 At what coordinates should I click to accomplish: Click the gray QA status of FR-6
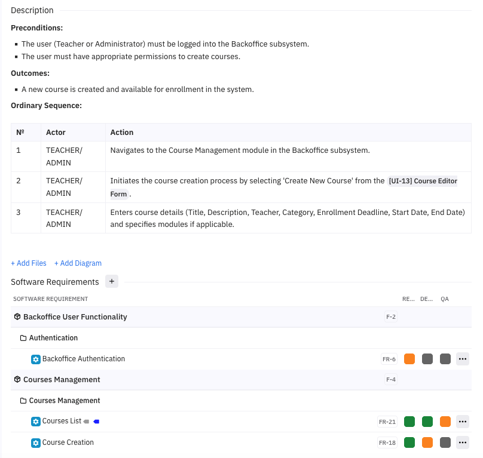click(x=445, y=359)
